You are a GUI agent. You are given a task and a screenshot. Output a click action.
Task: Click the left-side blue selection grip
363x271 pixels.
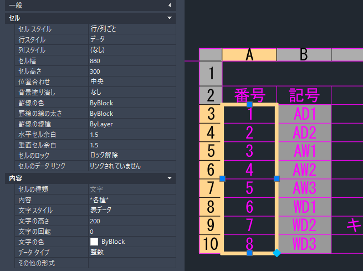click(x=222, y=178)
